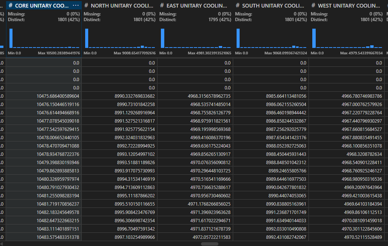388x246 pixels.
Task: Click the left scroll arrow on horizontal scrollbar
Action: (3, 244)
